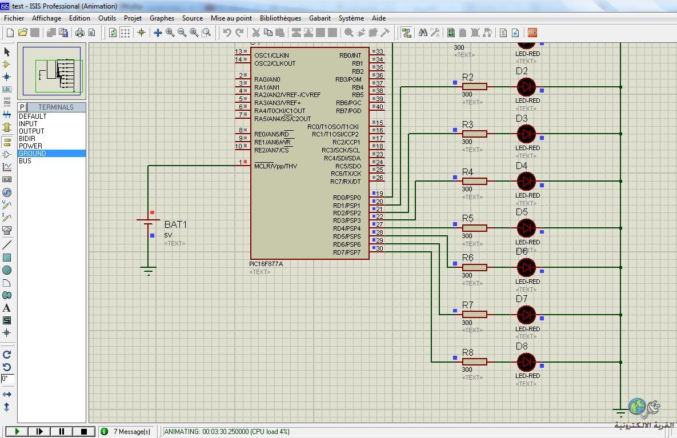
Task: Open the Bibliothèques menu
Action: pos(281,18)
